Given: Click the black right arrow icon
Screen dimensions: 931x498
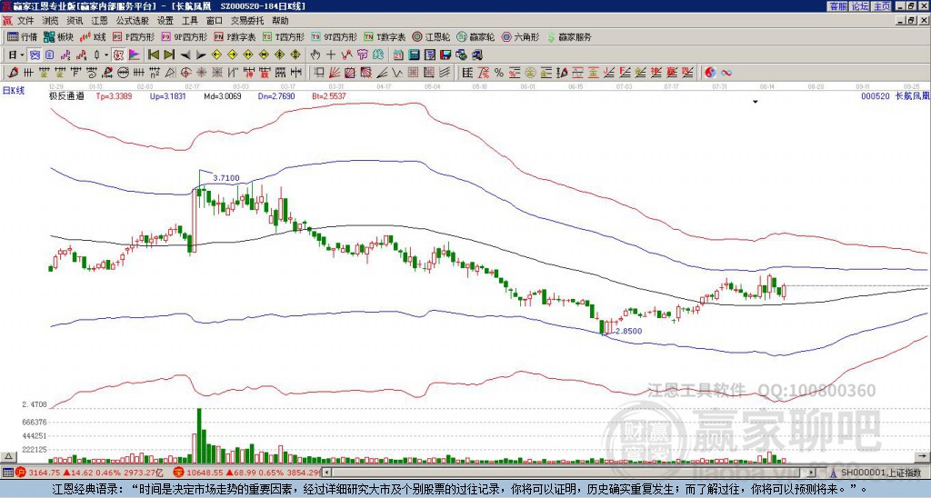Looking at the screenshot, I should [x=201, y=55].
